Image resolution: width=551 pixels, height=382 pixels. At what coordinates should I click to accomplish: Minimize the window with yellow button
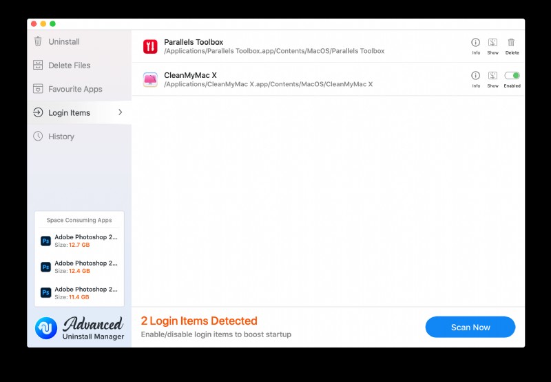tap(43, 23)
